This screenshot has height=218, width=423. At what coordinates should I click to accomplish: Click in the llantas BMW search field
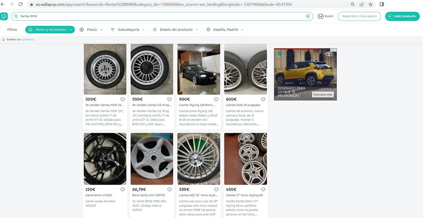tap(162, 16)
